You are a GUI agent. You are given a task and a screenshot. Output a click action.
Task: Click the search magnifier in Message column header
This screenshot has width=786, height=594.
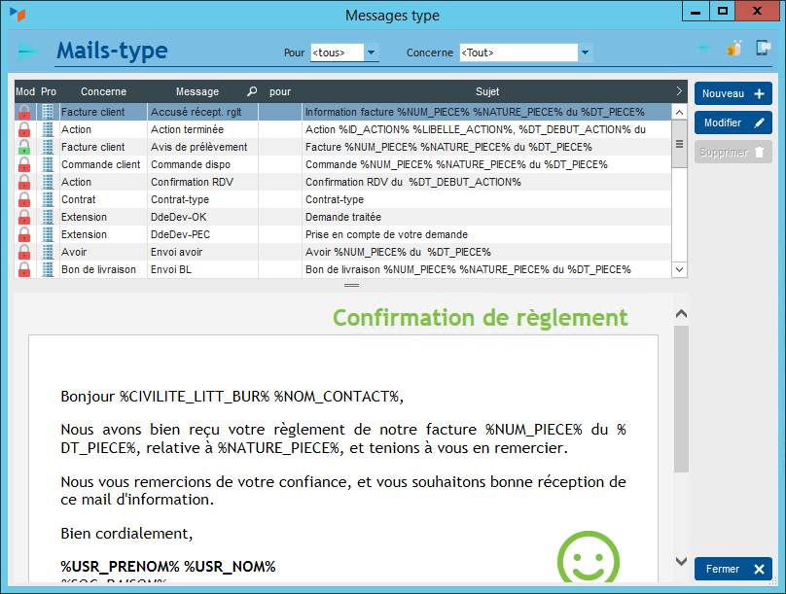click(252, 92)
